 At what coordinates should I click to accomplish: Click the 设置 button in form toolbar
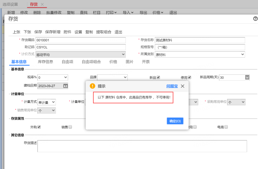(x=78, y=32)
